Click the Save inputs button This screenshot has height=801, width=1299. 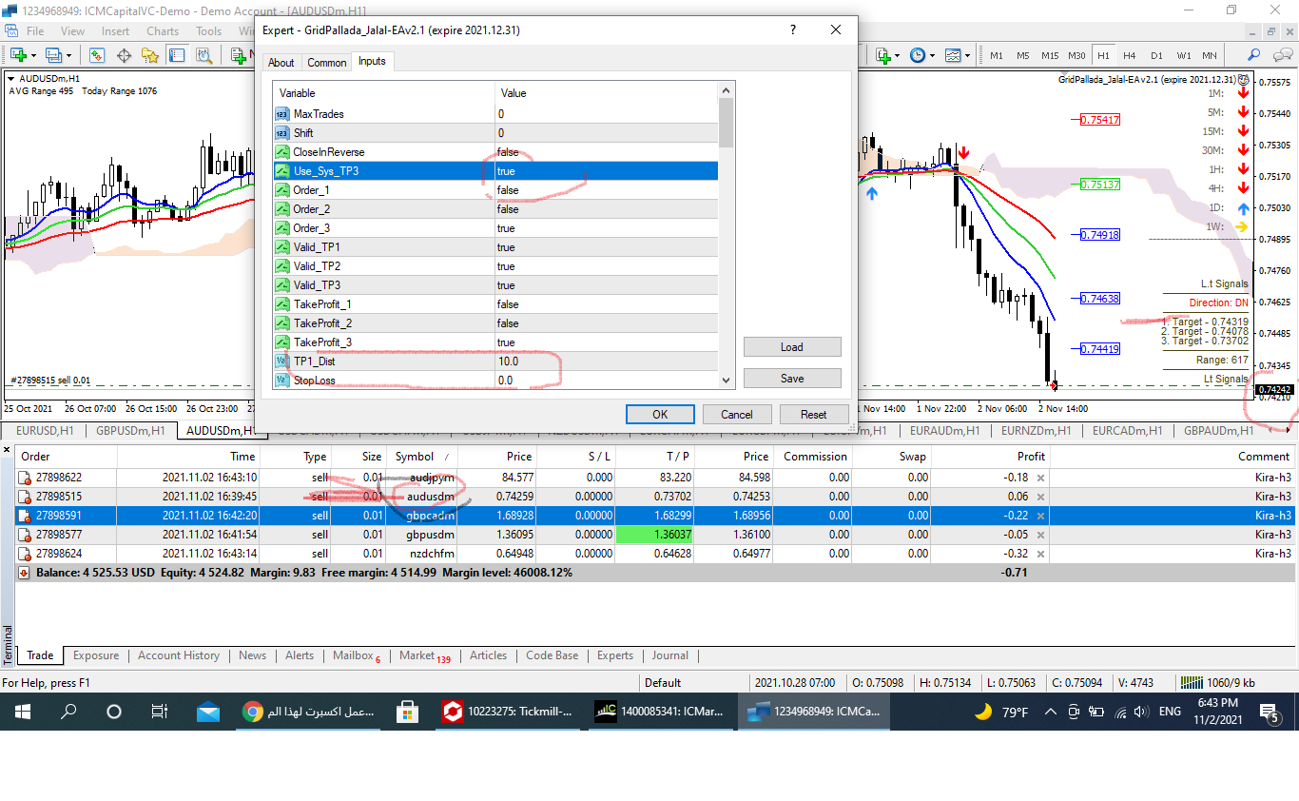[x=792, y=379]
